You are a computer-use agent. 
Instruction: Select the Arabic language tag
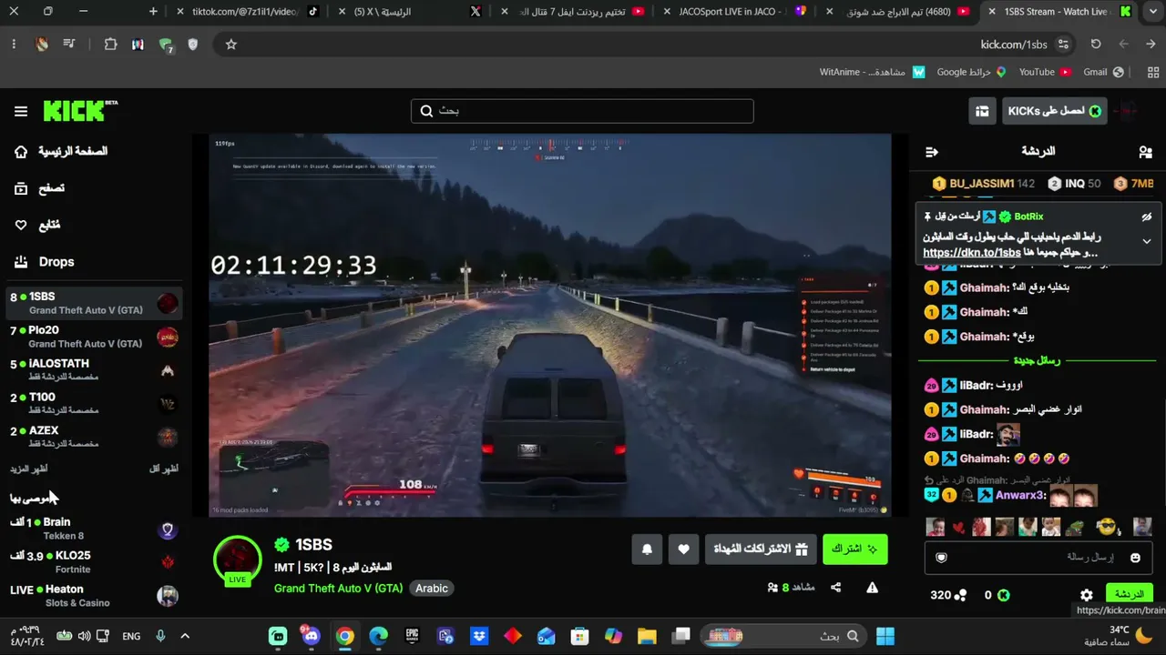pyautogui.click(x=432, y=589)
